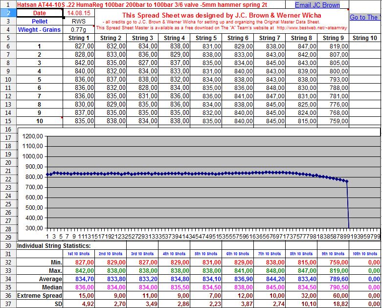Viewport: 382px width, 308px height.
Task: Select shot 1 value 827,00 in String 1
Action: (x=79, y=46)
